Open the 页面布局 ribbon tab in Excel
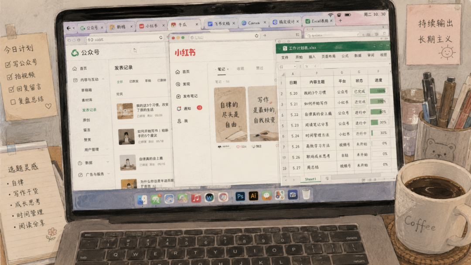The height and width of the screenshot is (265, 471). click(328, 56)
